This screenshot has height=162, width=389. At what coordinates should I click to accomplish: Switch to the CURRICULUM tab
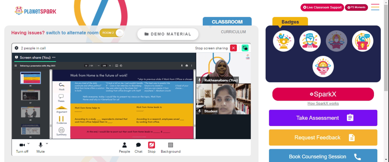click(x=233, y=32)
